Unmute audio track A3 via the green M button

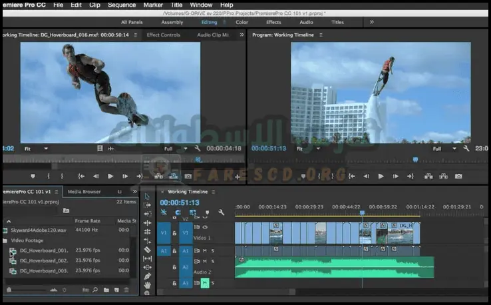(x=205, y=283)
